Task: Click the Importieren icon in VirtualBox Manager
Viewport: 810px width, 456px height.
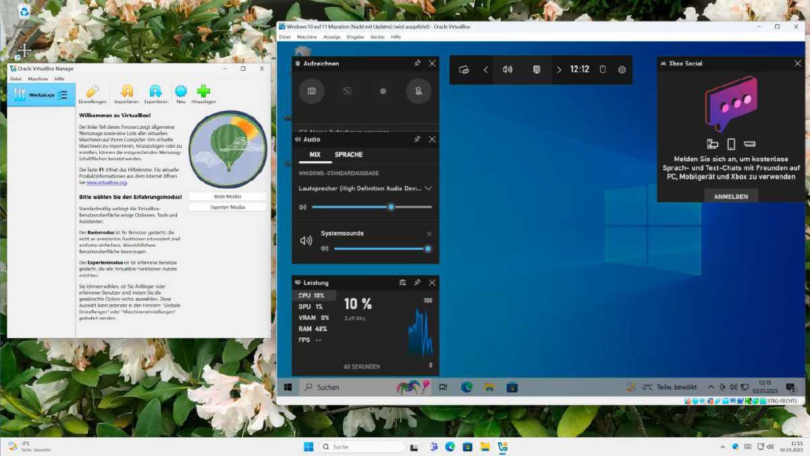Action: pyautogui.click(x=126, y=94)
